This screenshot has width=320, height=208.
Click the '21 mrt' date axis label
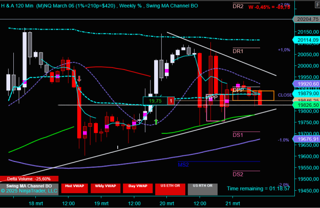click(232, 203)
